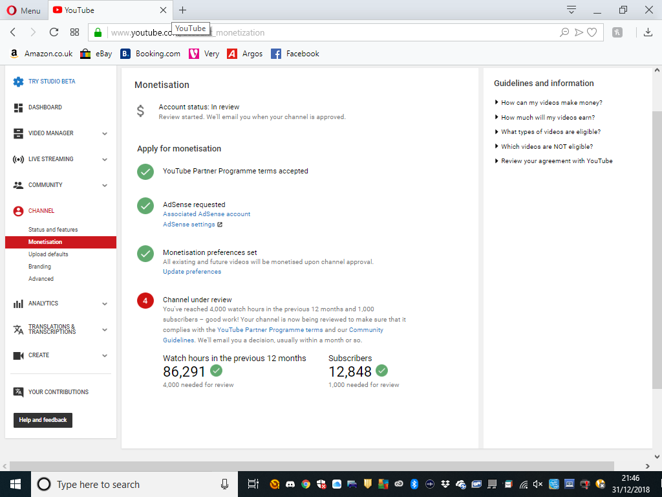Click the vertical page scrollbar

click(657, 249)
